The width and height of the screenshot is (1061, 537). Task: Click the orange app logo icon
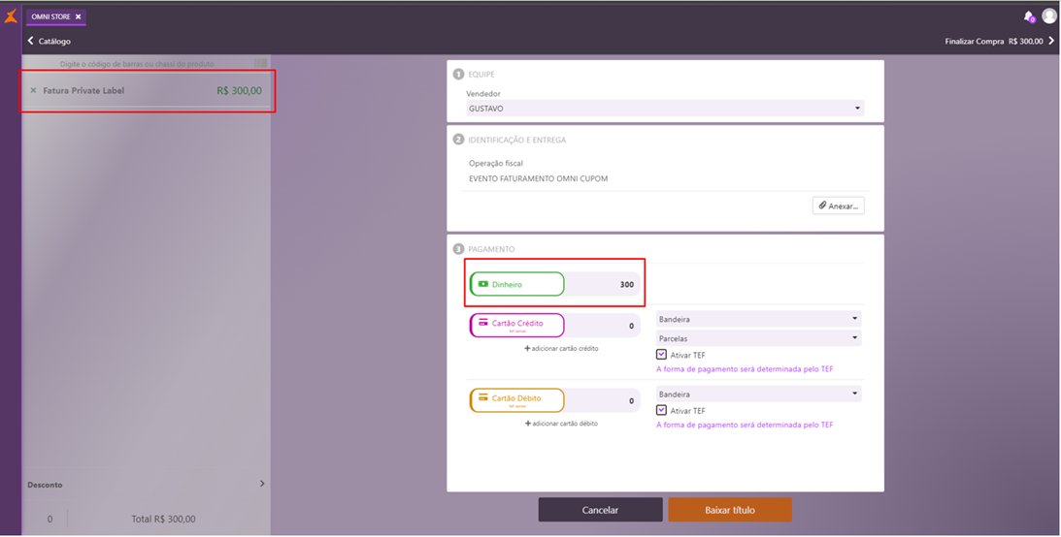coord(11,16)
